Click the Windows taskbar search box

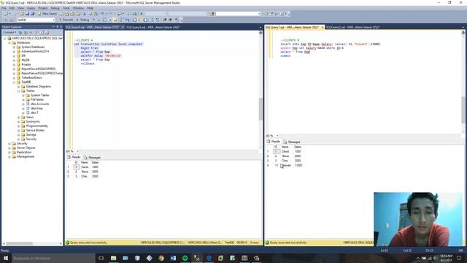click(x=53, y=258)
